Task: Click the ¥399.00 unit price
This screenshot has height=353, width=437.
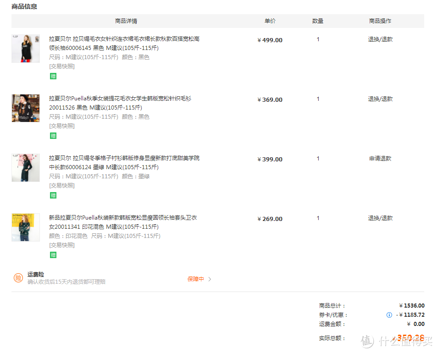Action: click(x=270, y=160)
